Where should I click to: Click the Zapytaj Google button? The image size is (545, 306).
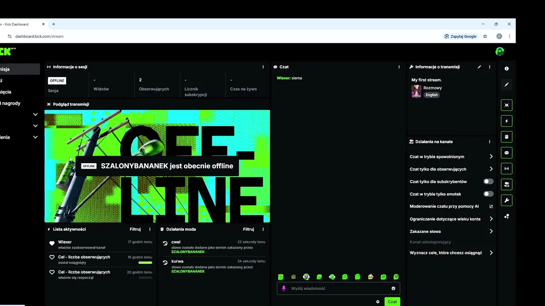click(461, 36)
